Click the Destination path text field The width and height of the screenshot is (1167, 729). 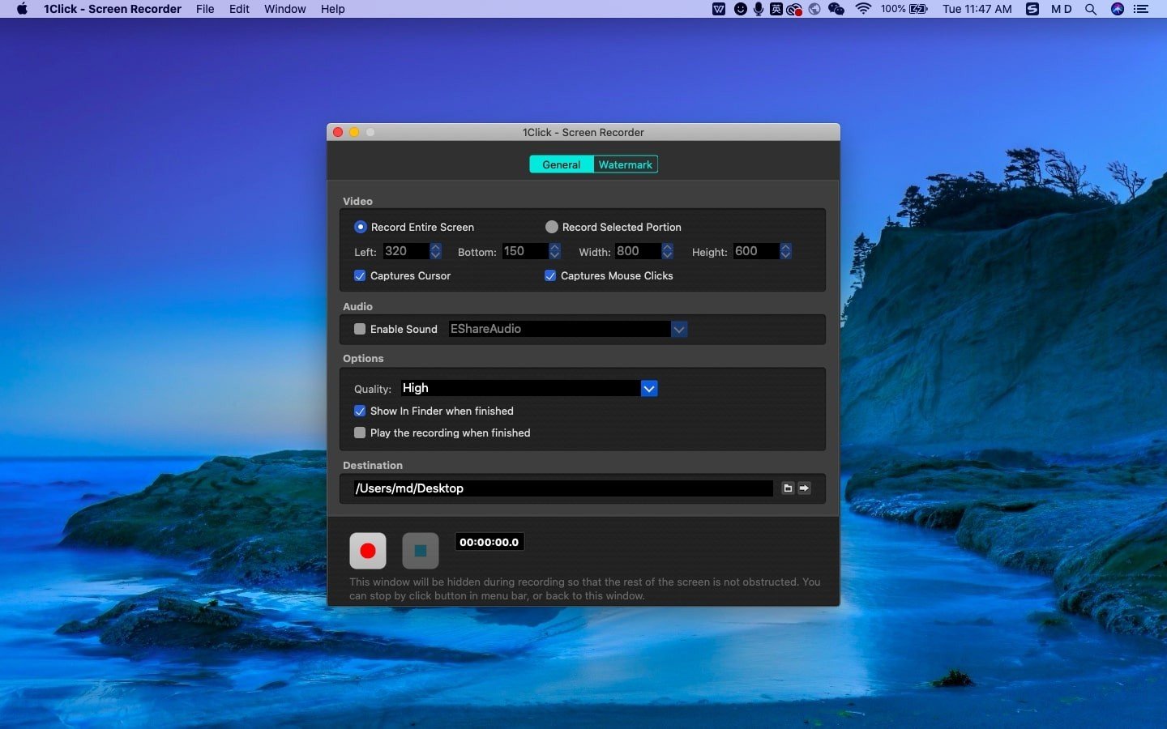[562, 488]
